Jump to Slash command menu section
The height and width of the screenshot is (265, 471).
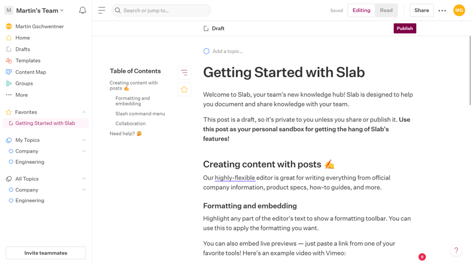(140, 114)
